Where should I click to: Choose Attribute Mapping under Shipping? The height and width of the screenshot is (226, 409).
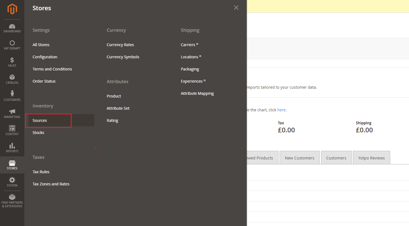[197, 93]
